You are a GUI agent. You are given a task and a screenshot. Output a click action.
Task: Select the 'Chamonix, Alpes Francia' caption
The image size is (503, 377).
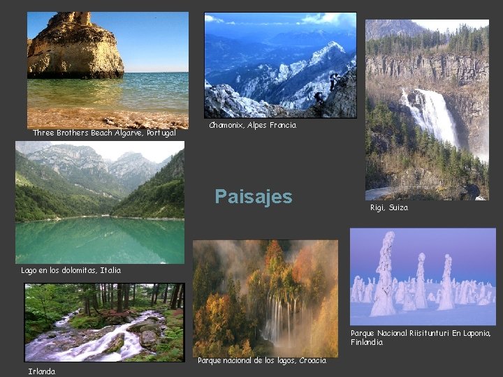click(x=252, y=125)
